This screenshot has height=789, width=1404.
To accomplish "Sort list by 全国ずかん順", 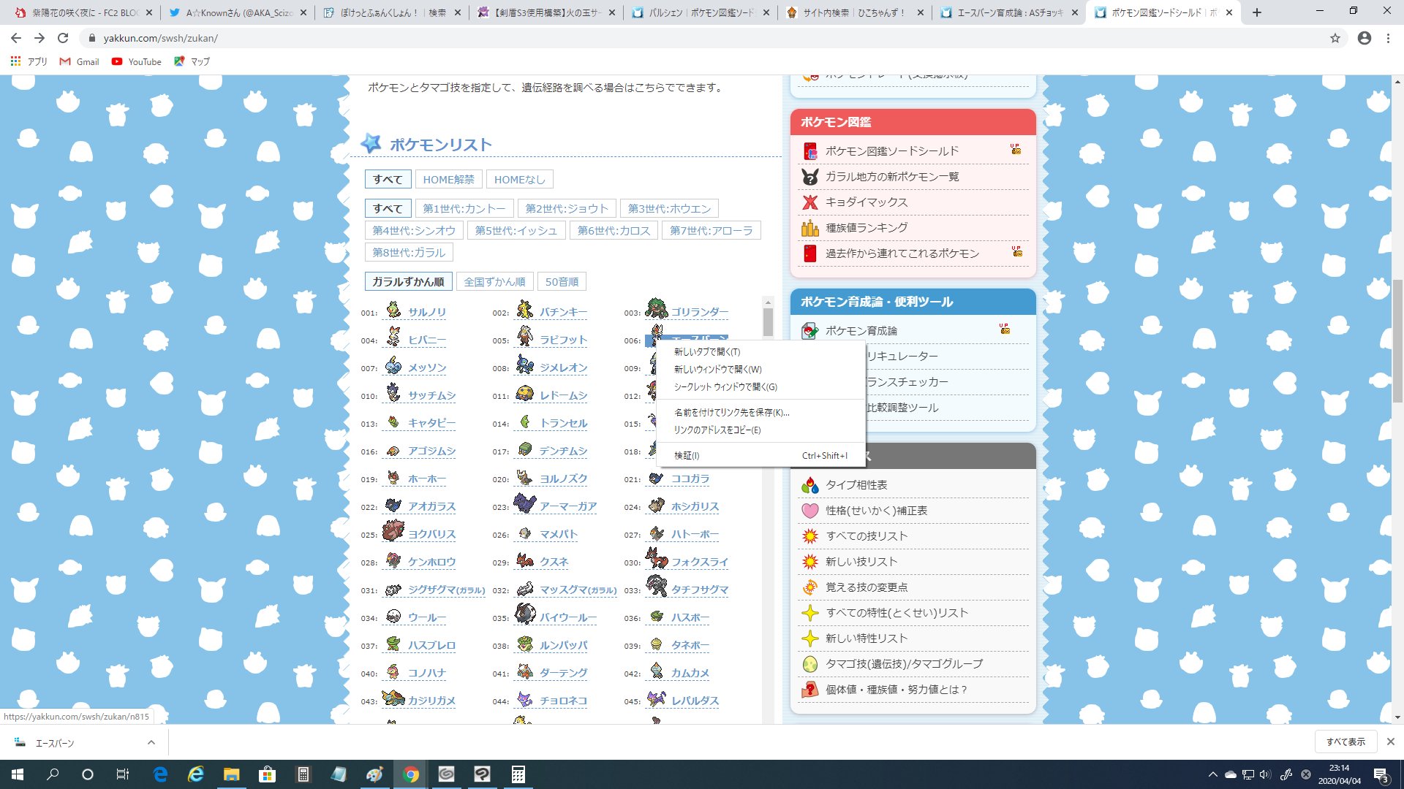I will point(494,282).
